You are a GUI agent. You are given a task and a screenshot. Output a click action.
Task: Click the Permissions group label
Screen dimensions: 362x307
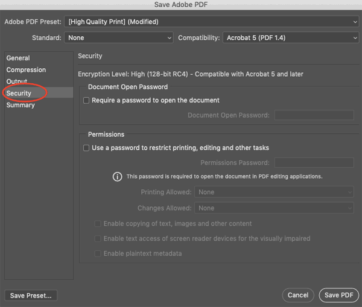coord(106,135)
